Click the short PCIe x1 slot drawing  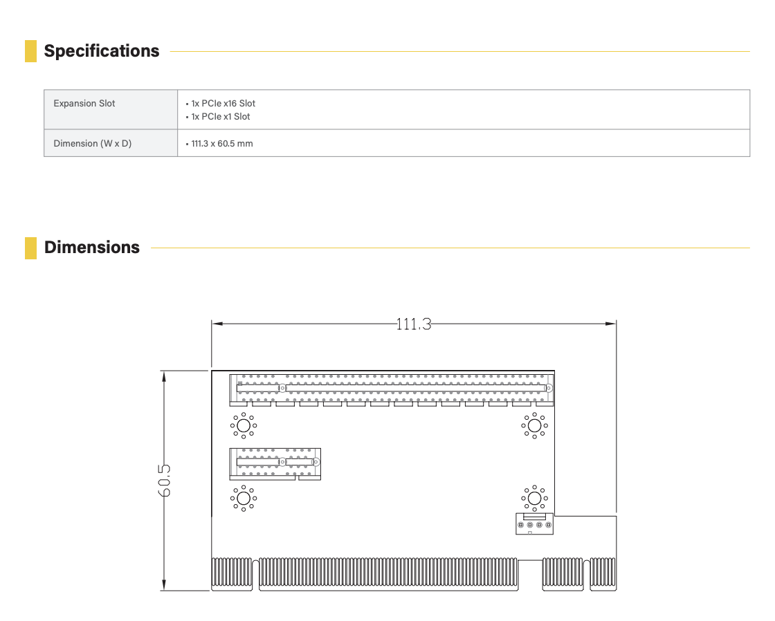tap(275, 462)
